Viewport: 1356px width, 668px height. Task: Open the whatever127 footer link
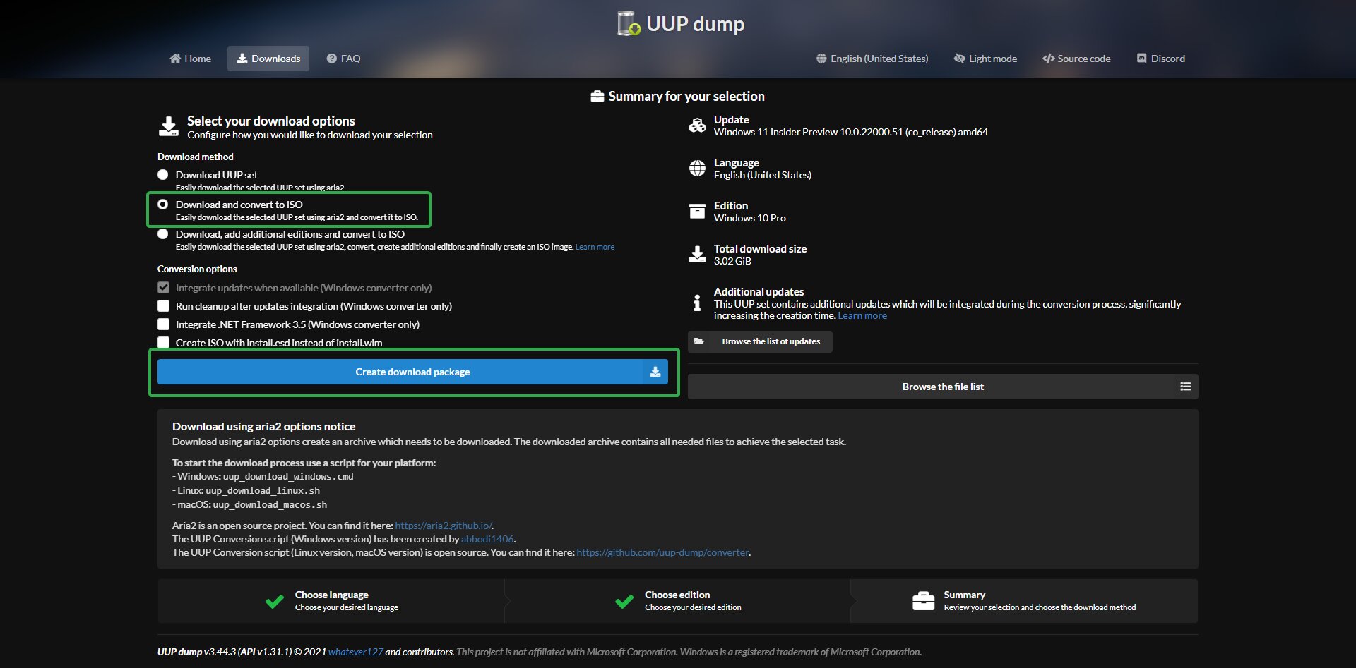pyautogui.click(x=355, y=652)
